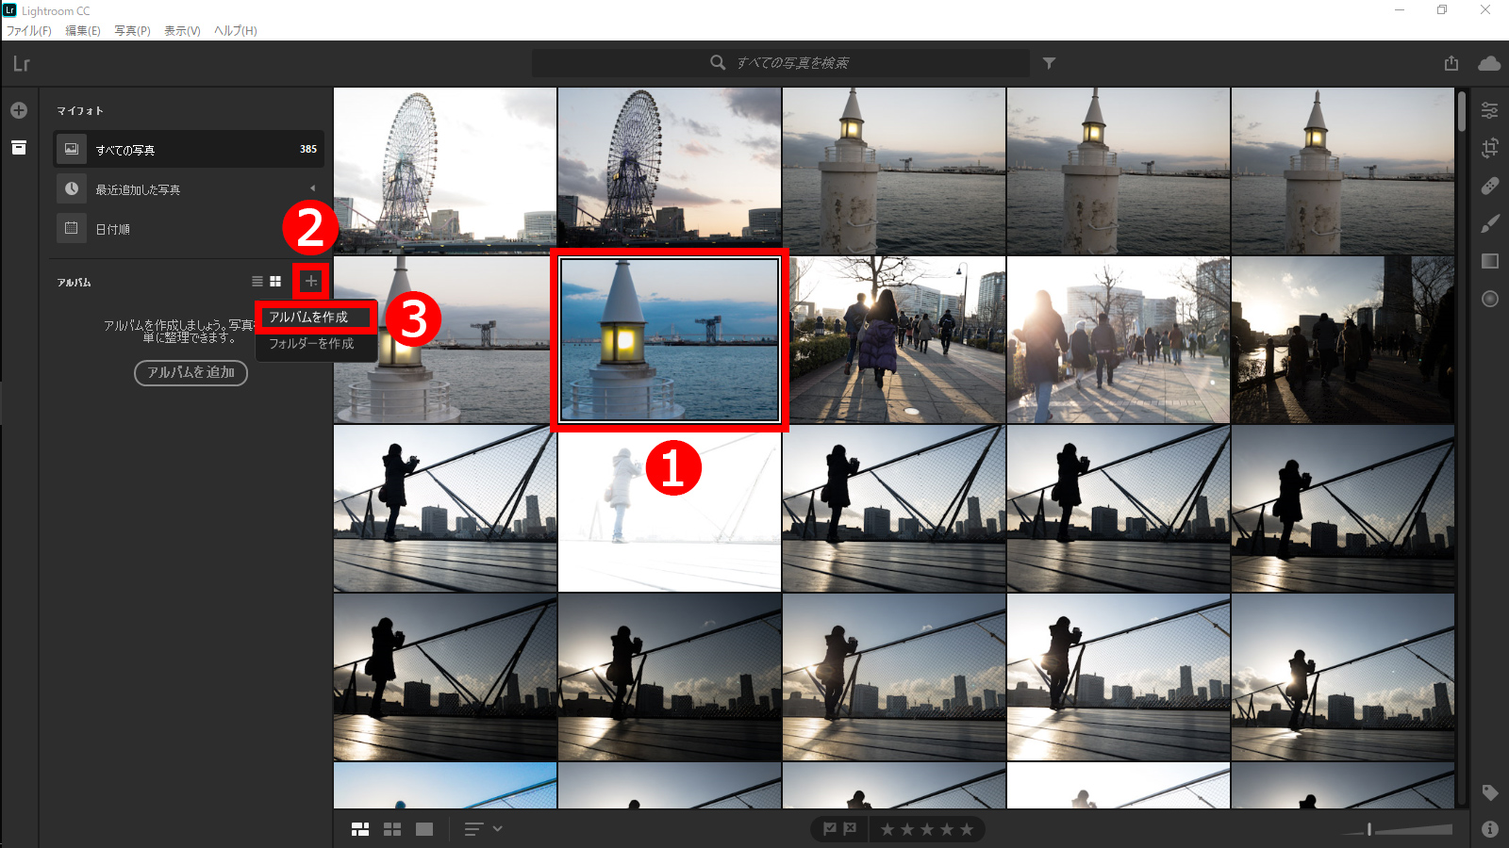Open the My Photos panel icon
This screenshot has height=848, width=1509.
pyautogui.click(x=19, y=148)
